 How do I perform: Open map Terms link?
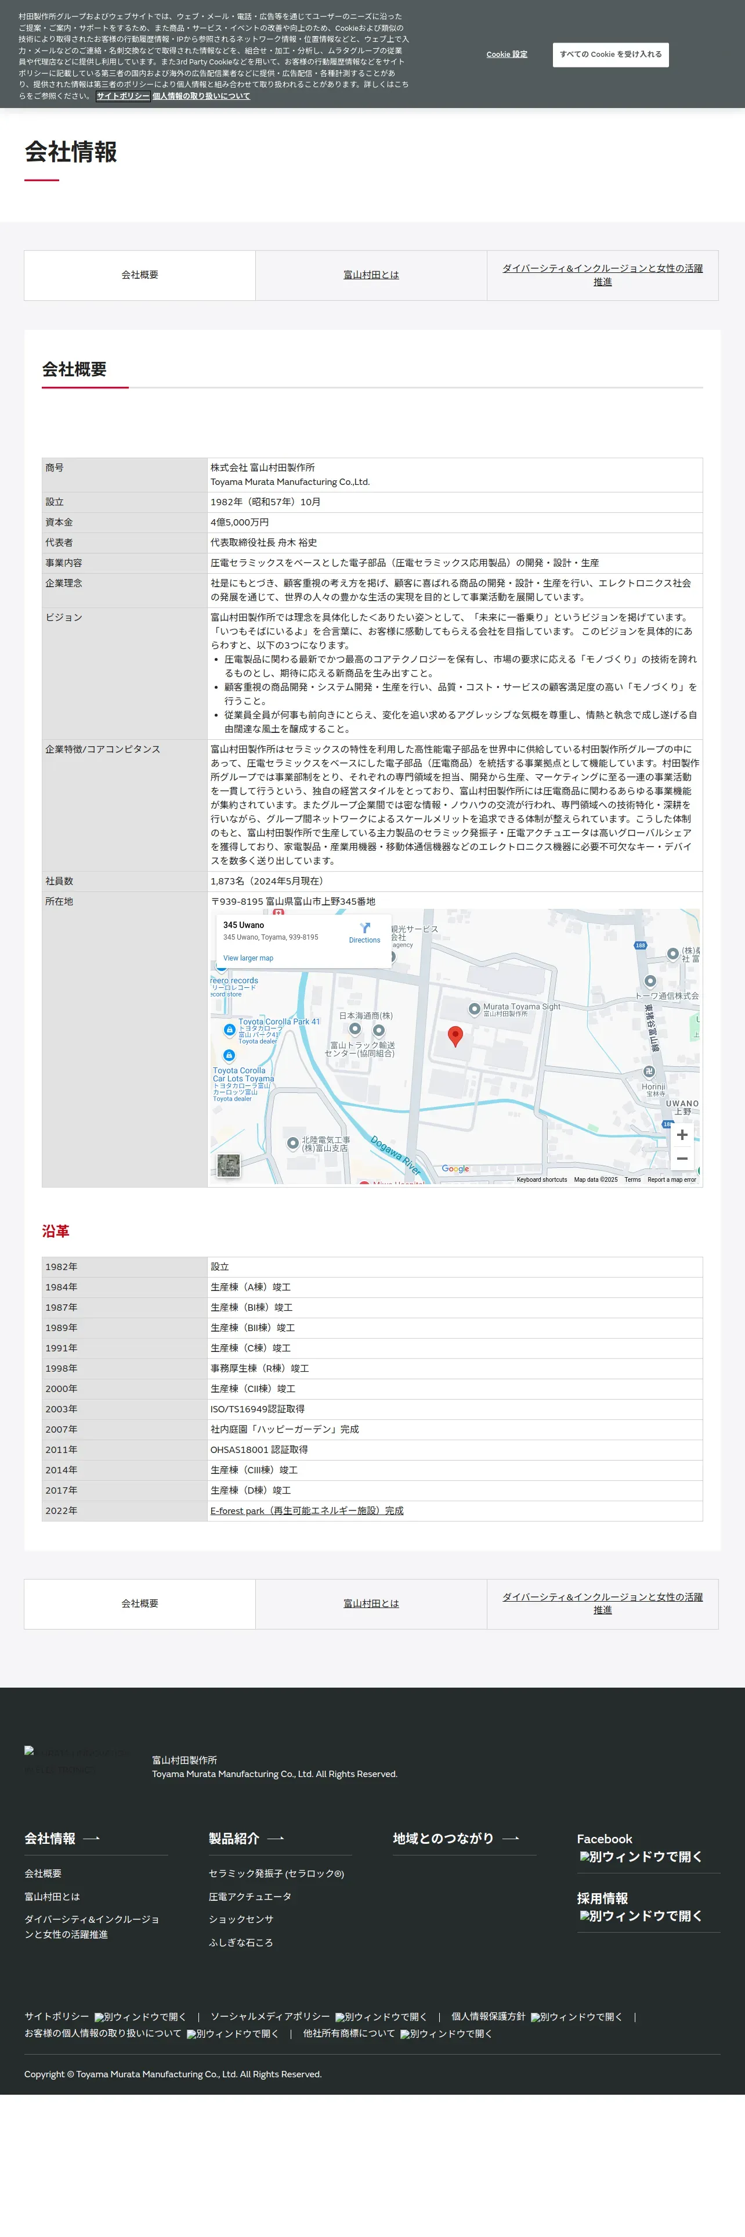tap(632, 1180)
